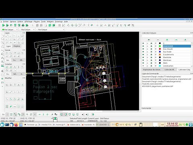Open the Aide menu
The height and width of the screenshot is (145, 193).
click(x=66, y=21)
